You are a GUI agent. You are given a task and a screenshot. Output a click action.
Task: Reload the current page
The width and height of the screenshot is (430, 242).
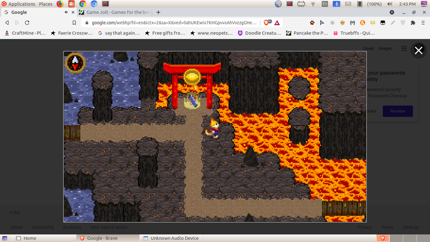27,23
